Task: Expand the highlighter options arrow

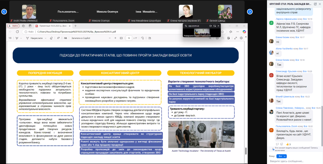Action: coord(21,38)
